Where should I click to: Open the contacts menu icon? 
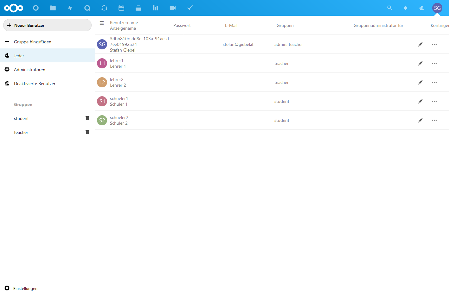tap(421, 8)
